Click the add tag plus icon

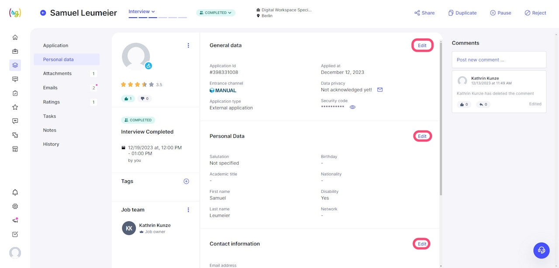click(x=186, y=181)
